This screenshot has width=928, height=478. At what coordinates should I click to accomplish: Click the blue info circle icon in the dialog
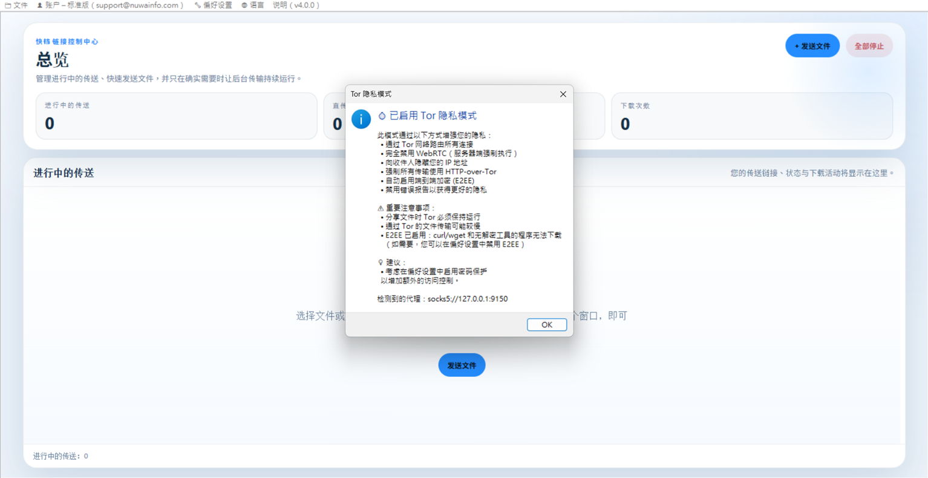pos(361,119)
